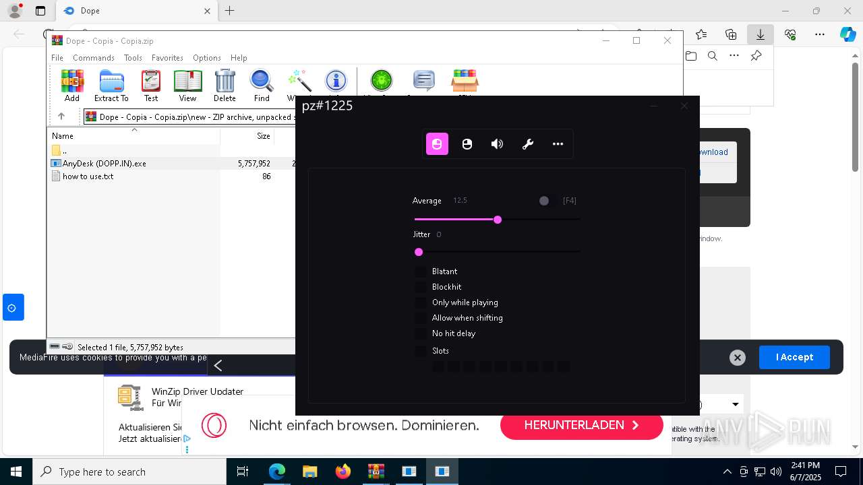863x485 pixels.
Task: Click the SFX box icon in WinRAR
Action: [x=465, y=82]
